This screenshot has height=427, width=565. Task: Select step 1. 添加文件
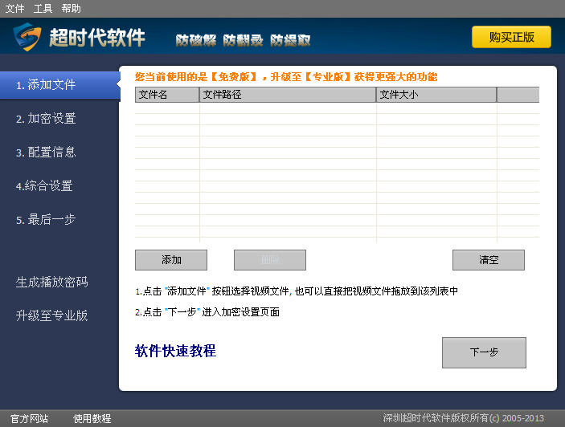coord(60,85)
